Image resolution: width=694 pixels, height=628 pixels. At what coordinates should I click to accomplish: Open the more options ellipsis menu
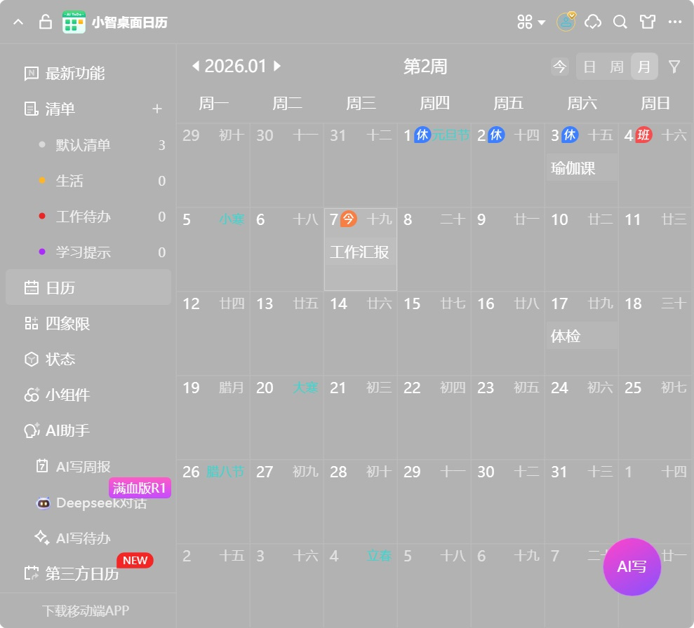675,22
